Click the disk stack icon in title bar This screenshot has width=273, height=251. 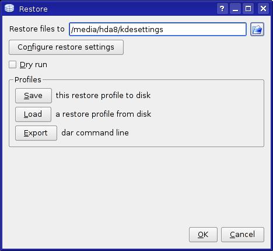[x=9, y=8]
